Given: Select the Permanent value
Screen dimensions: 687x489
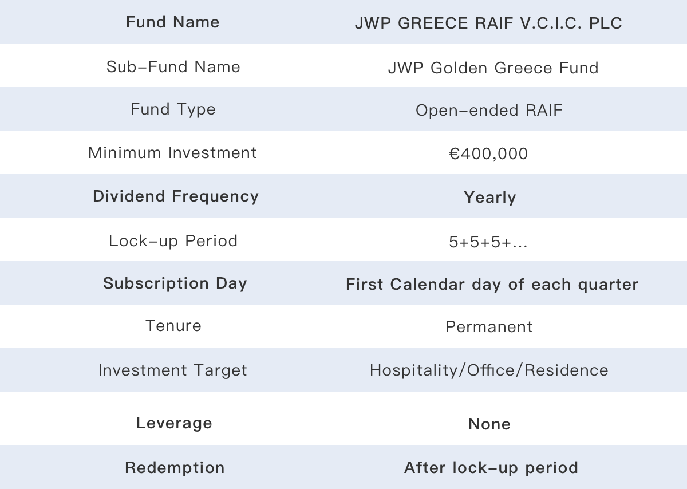Looking at the screenshot, I should (489, 327).
